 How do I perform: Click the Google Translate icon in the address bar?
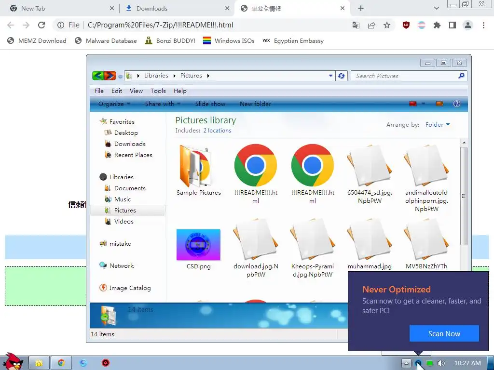click(356, 25)
